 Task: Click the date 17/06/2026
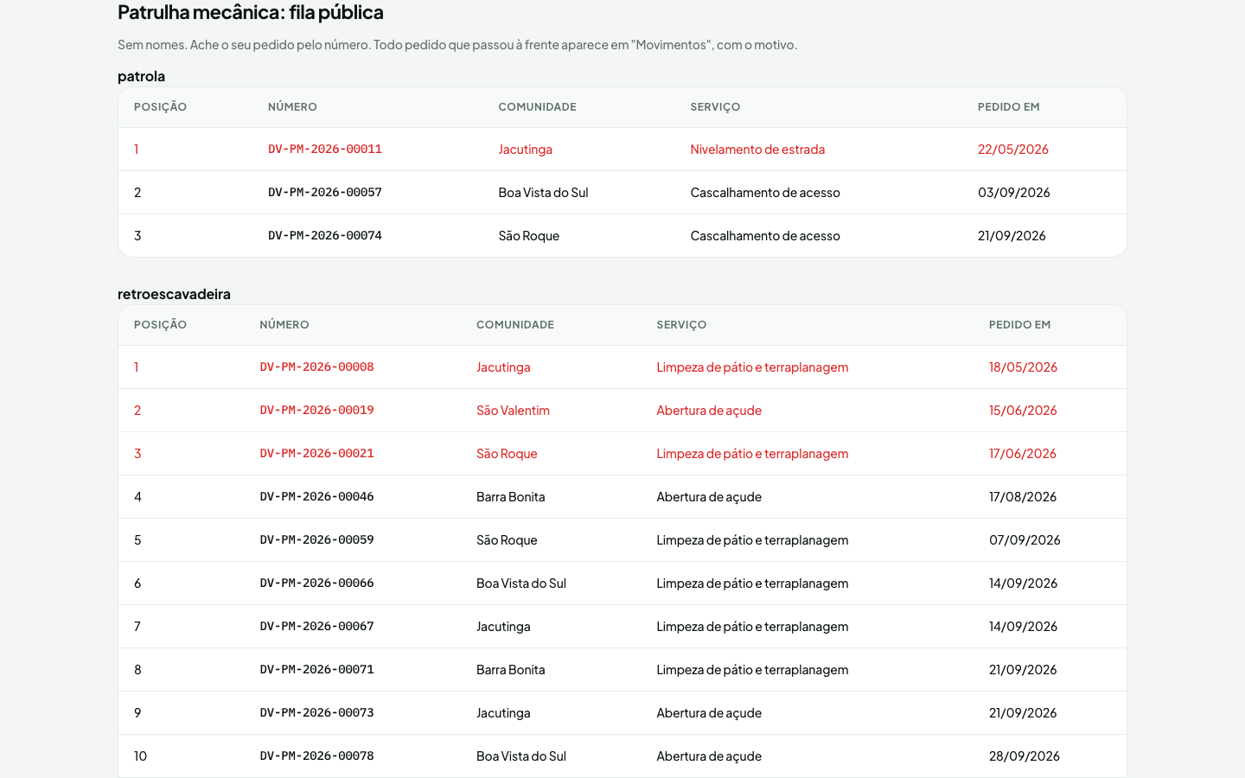click(x=1023, y=453)
